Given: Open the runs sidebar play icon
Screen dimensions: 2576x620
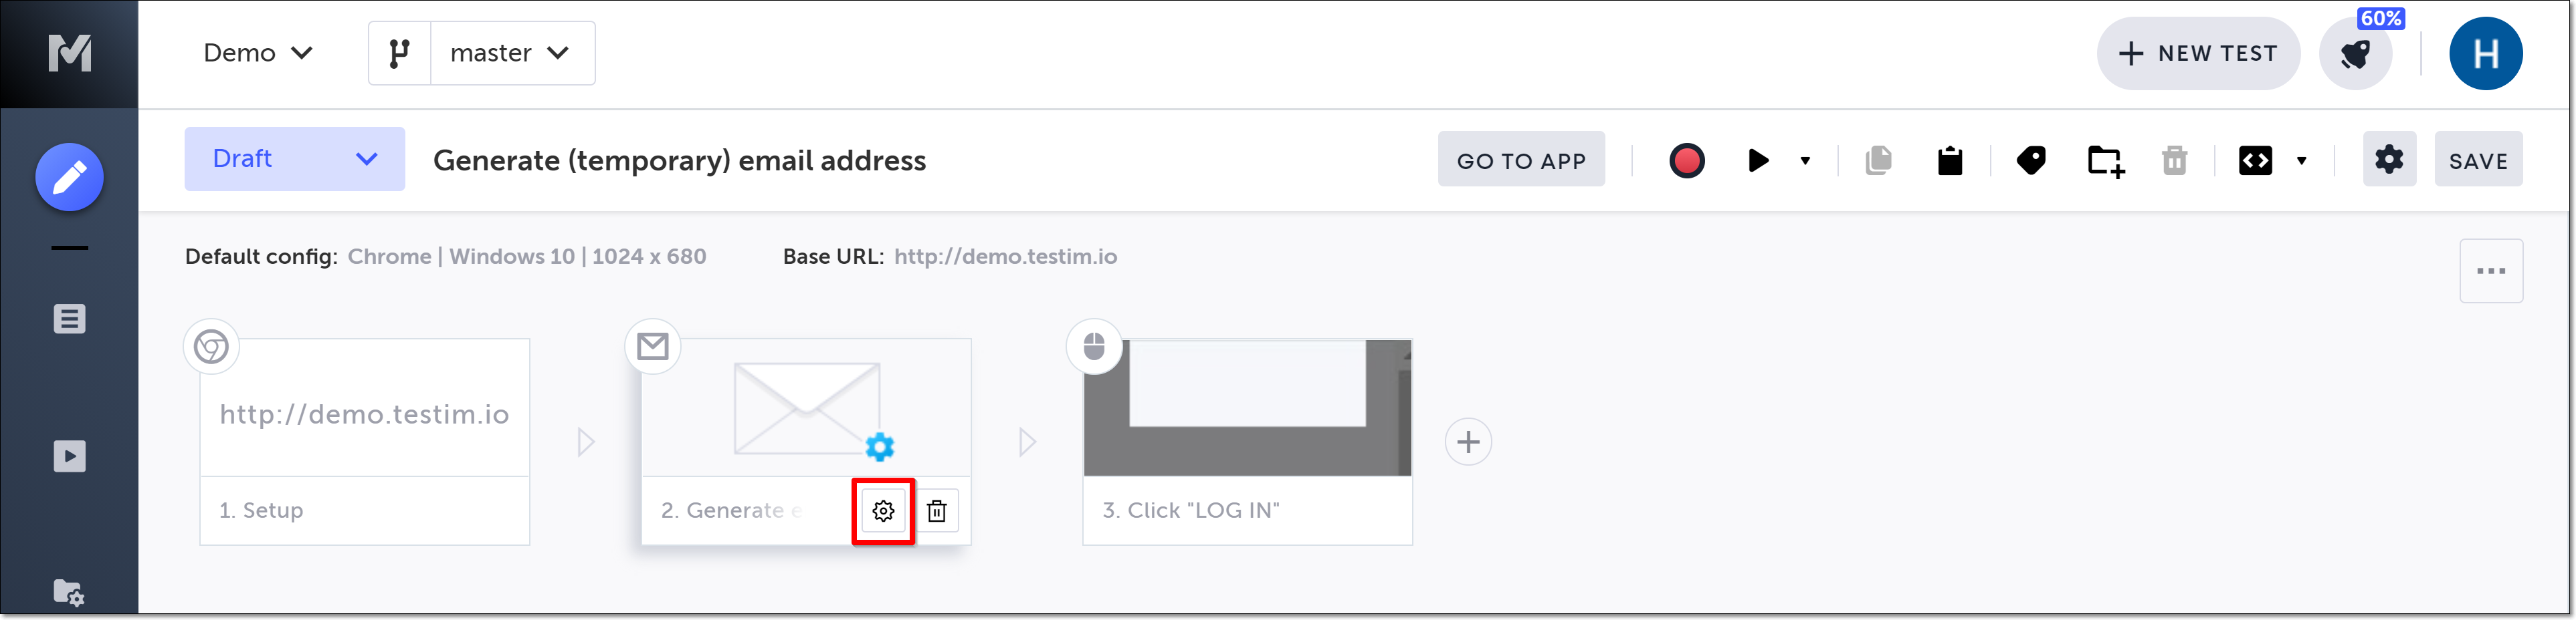Looking at the screenshot, I should [x=69, y=456].
